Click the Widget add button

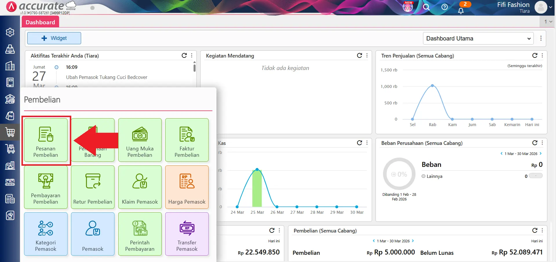click(54, 38)
